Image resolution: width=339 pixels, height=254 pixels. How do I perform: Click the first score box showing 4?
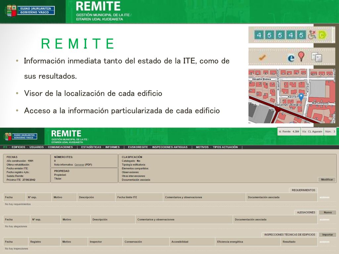(259, 35)
